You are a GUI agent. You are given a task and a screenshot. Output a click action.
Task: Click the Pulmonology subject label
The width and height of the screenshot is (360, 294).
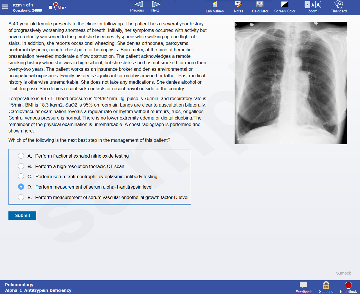19,285
